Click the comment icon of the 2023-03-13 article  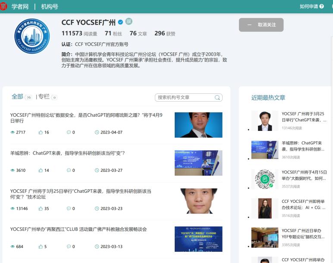[x=69, y=246]
